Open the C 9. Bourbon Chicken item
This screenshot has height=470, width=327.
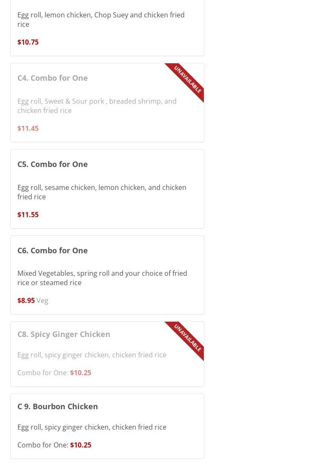[x=58, y=406]
